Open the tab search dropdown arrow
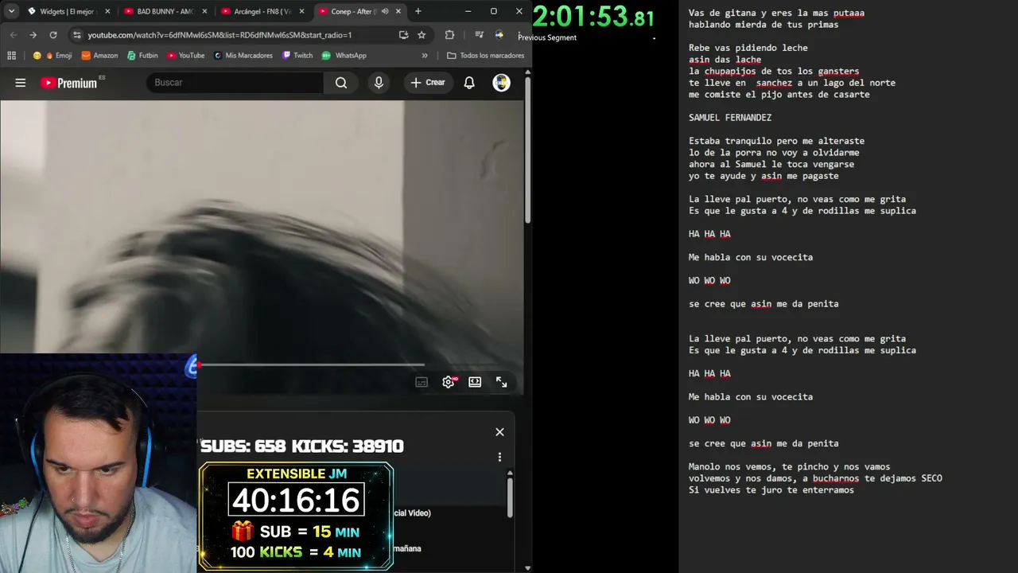 11,11
